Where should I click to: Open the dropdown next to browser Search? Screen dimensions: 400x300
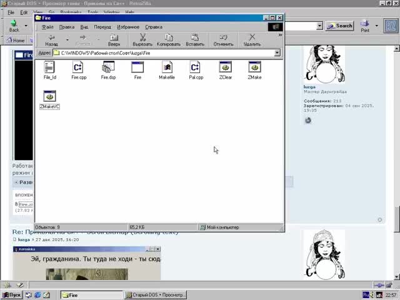[x=319, y=26]
